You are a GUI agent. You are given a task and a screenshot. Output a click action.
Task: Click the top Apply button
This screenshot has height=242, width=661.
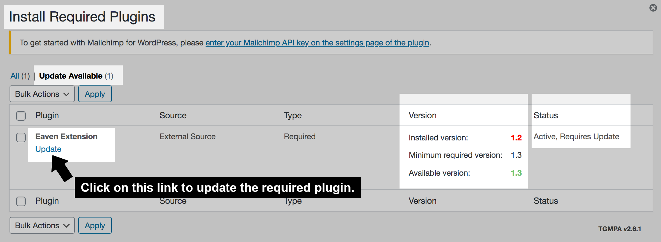point(95,94)
